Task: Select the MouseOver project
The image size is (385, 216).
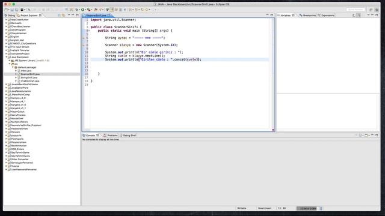Action: click(17, 118)
